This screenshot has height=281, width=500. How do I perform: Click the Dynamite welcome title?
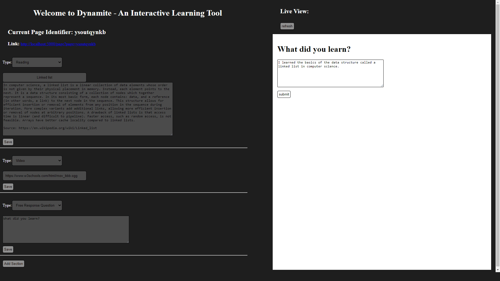click(x=128, y=13)
